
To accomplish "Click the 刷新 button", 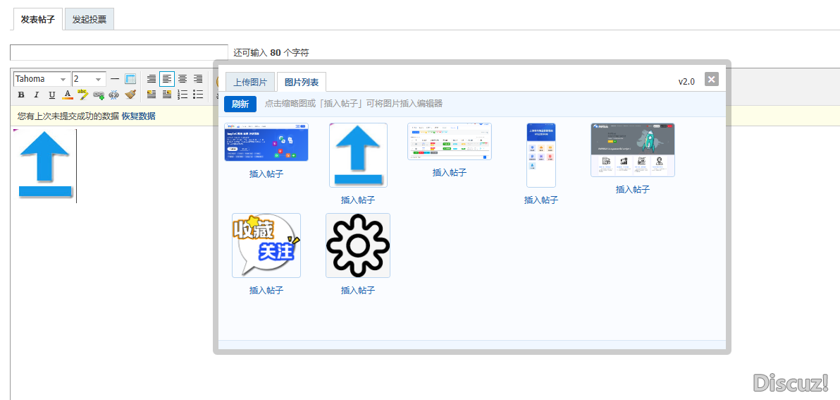I will pos(240,104).
